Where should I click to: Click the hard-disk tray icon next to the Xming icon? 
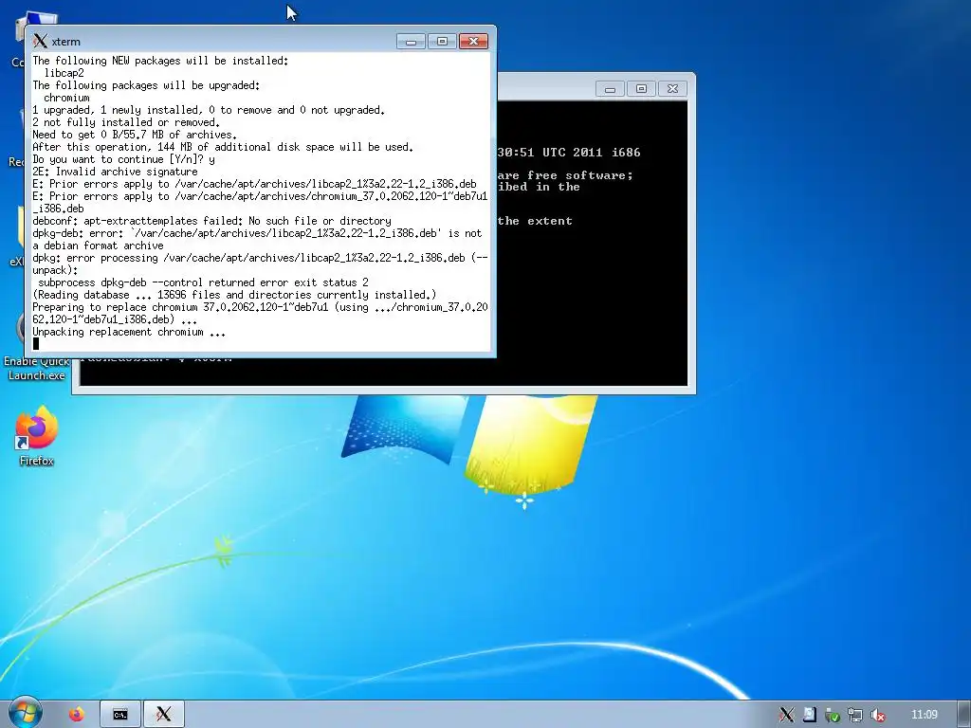point(810,715)
